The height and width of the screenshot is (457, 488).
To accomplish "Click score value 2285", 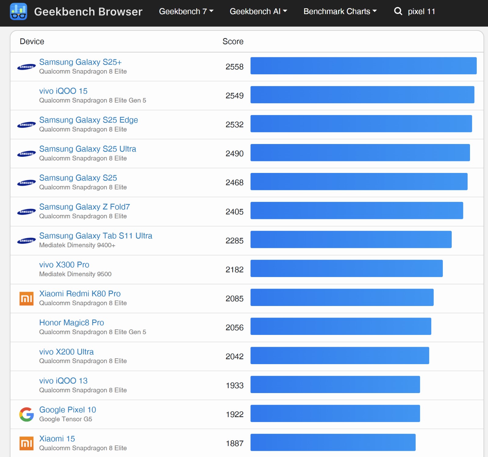I will pos(235,241).
